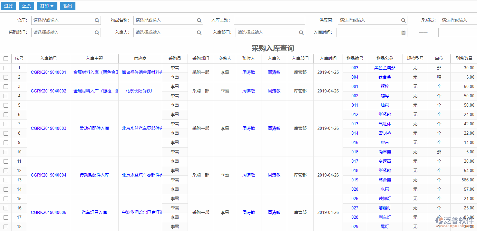Click the 过滤 filter button
The image size is (477, 231).
8,6
